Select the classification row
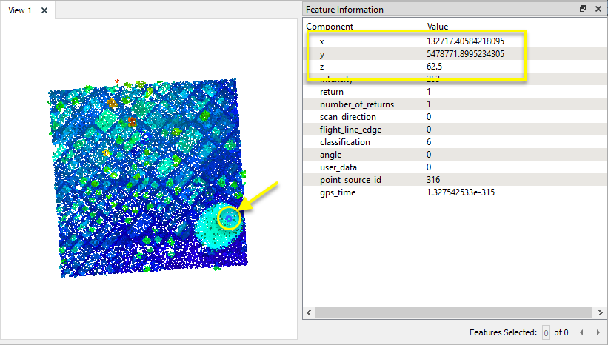608x345 pixels. [454, 142]
